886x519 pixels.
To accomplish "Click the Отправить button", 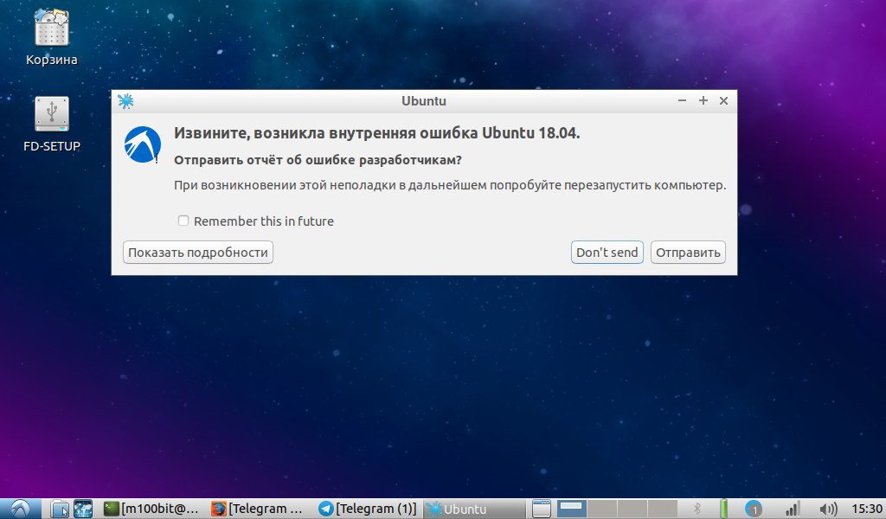I will [x=688, y=253].
